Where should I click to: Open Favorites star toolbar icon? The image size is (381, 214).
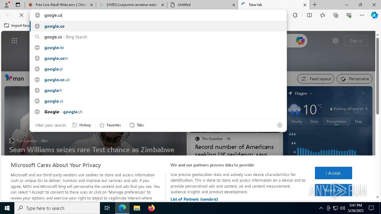[x=323, y=15]
